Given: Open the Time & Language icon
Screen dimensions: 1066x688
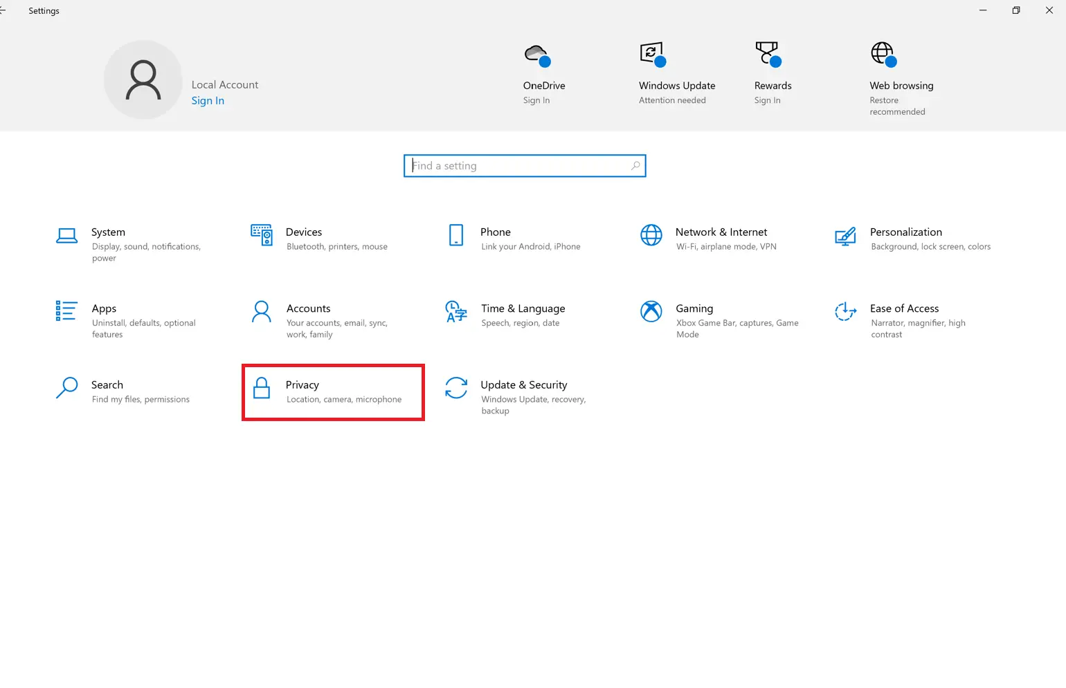Looking at the screenshot, I should [456, 312].
